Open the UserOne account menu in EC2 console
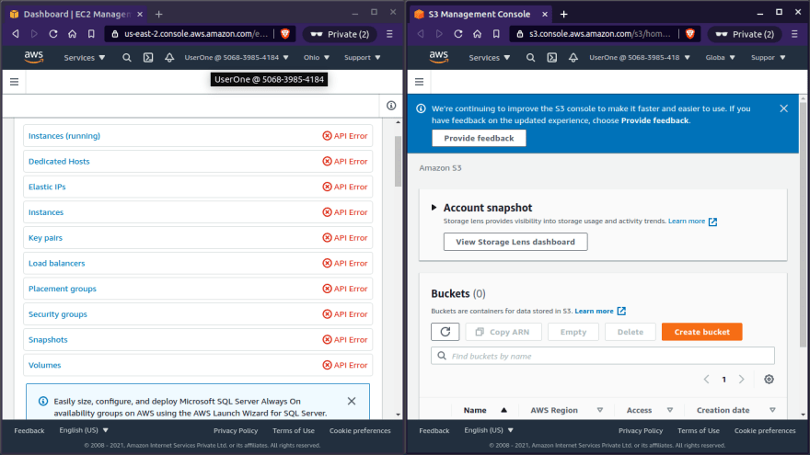The height and width of the screenshot is (455, 810). (237, 58)
